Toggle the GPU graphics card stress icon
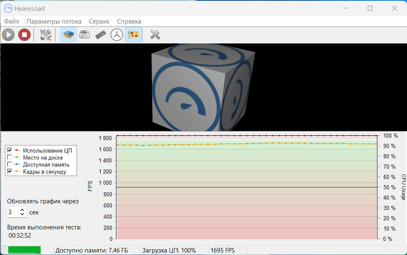This screenshot has height=255, width=407. pos(133,35)
